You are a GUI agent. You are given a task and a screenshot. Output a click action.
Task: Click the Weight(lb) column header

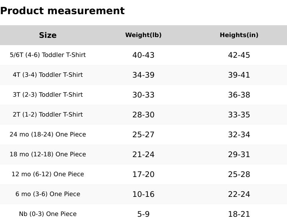(143, 35)
